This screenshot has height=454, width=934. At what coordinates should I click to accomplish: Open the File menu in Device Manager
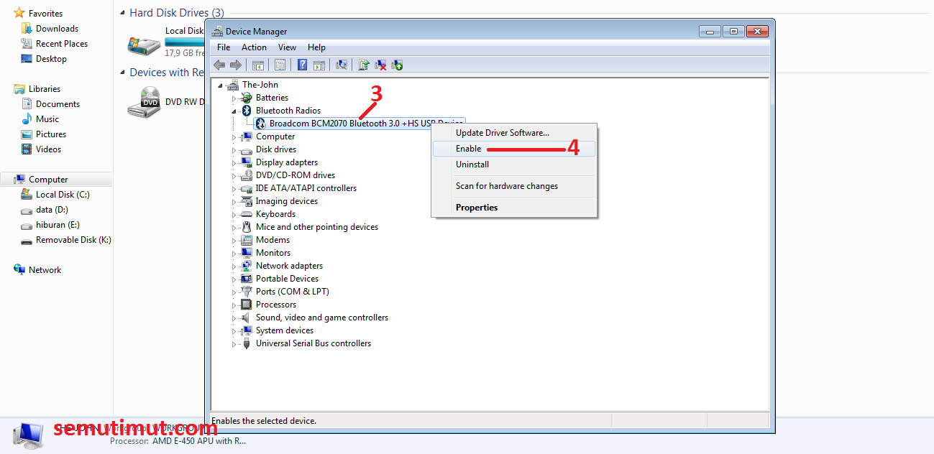pos(224,47)
